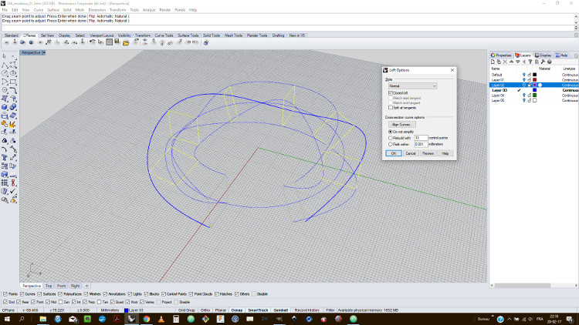Change Layer 04 green color swatch
This screenshot has width=579, height=325.
[535, 95]
